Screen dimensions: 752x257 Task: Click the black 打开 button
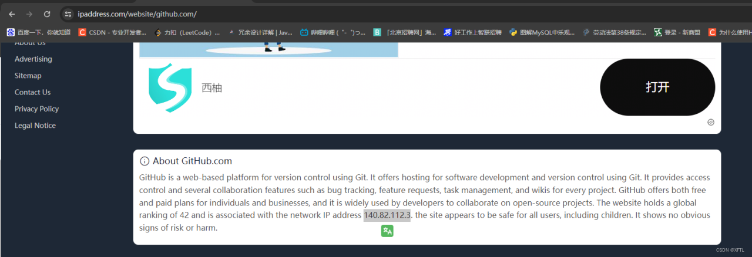click(657, 87)
